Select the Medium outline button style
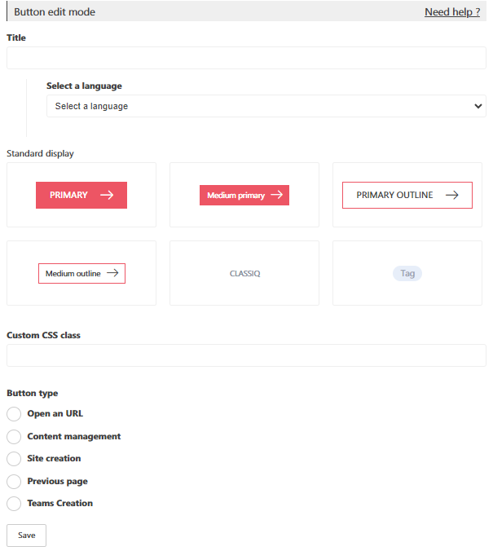493x551 pixels. tap(81, 274)
